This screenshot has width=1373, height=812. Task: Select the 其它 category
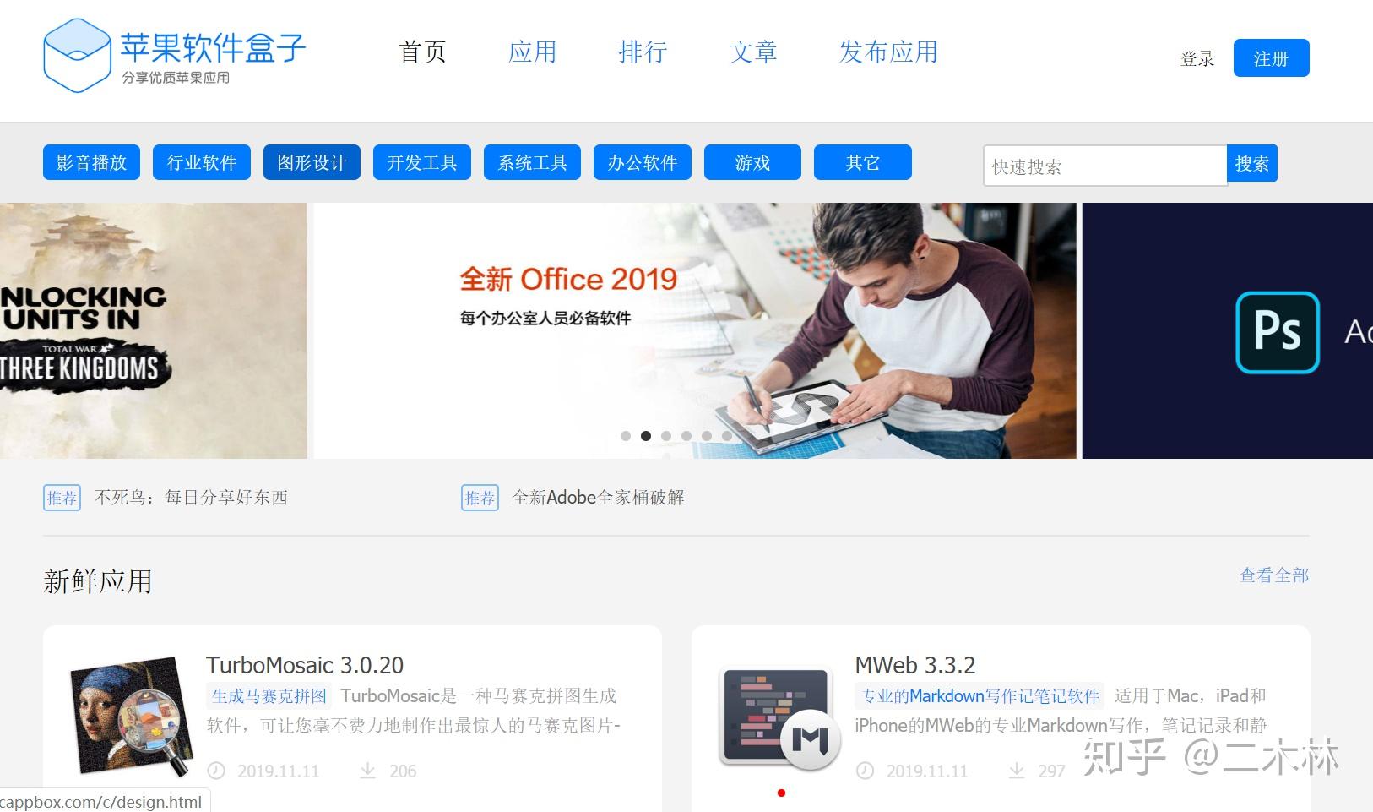[x=863, y=162]
